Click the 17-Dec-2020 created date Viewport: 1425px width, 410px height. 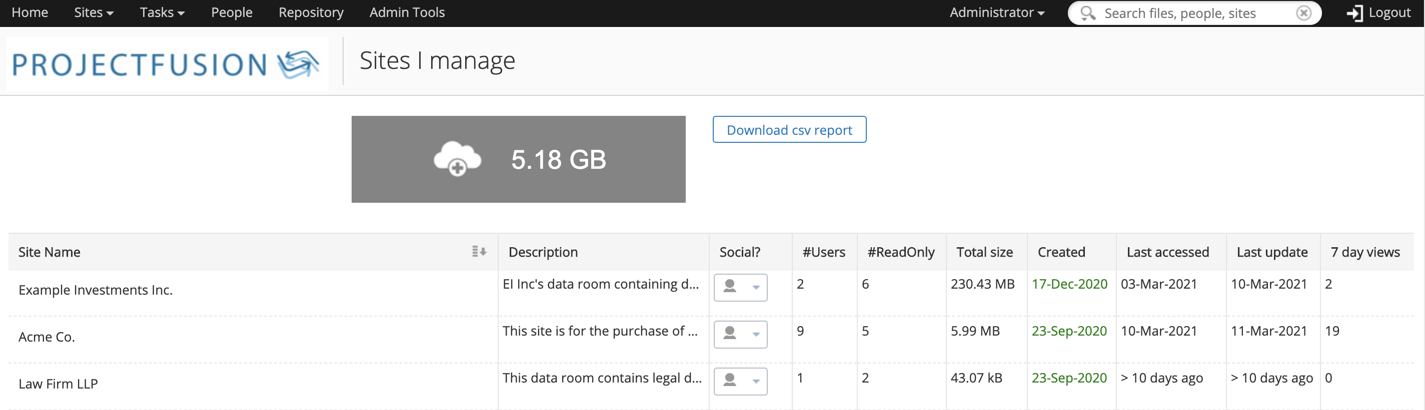pyautogui.click(x=1069, y=284)
